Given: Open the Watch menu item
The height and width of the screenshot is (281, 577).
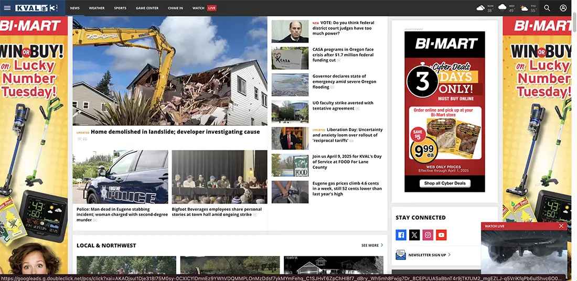Looking at the screenshot, I should pyautogui.click(x=198, y=8).
